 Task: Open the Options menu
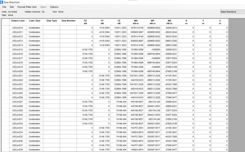[x=54, y=7]
